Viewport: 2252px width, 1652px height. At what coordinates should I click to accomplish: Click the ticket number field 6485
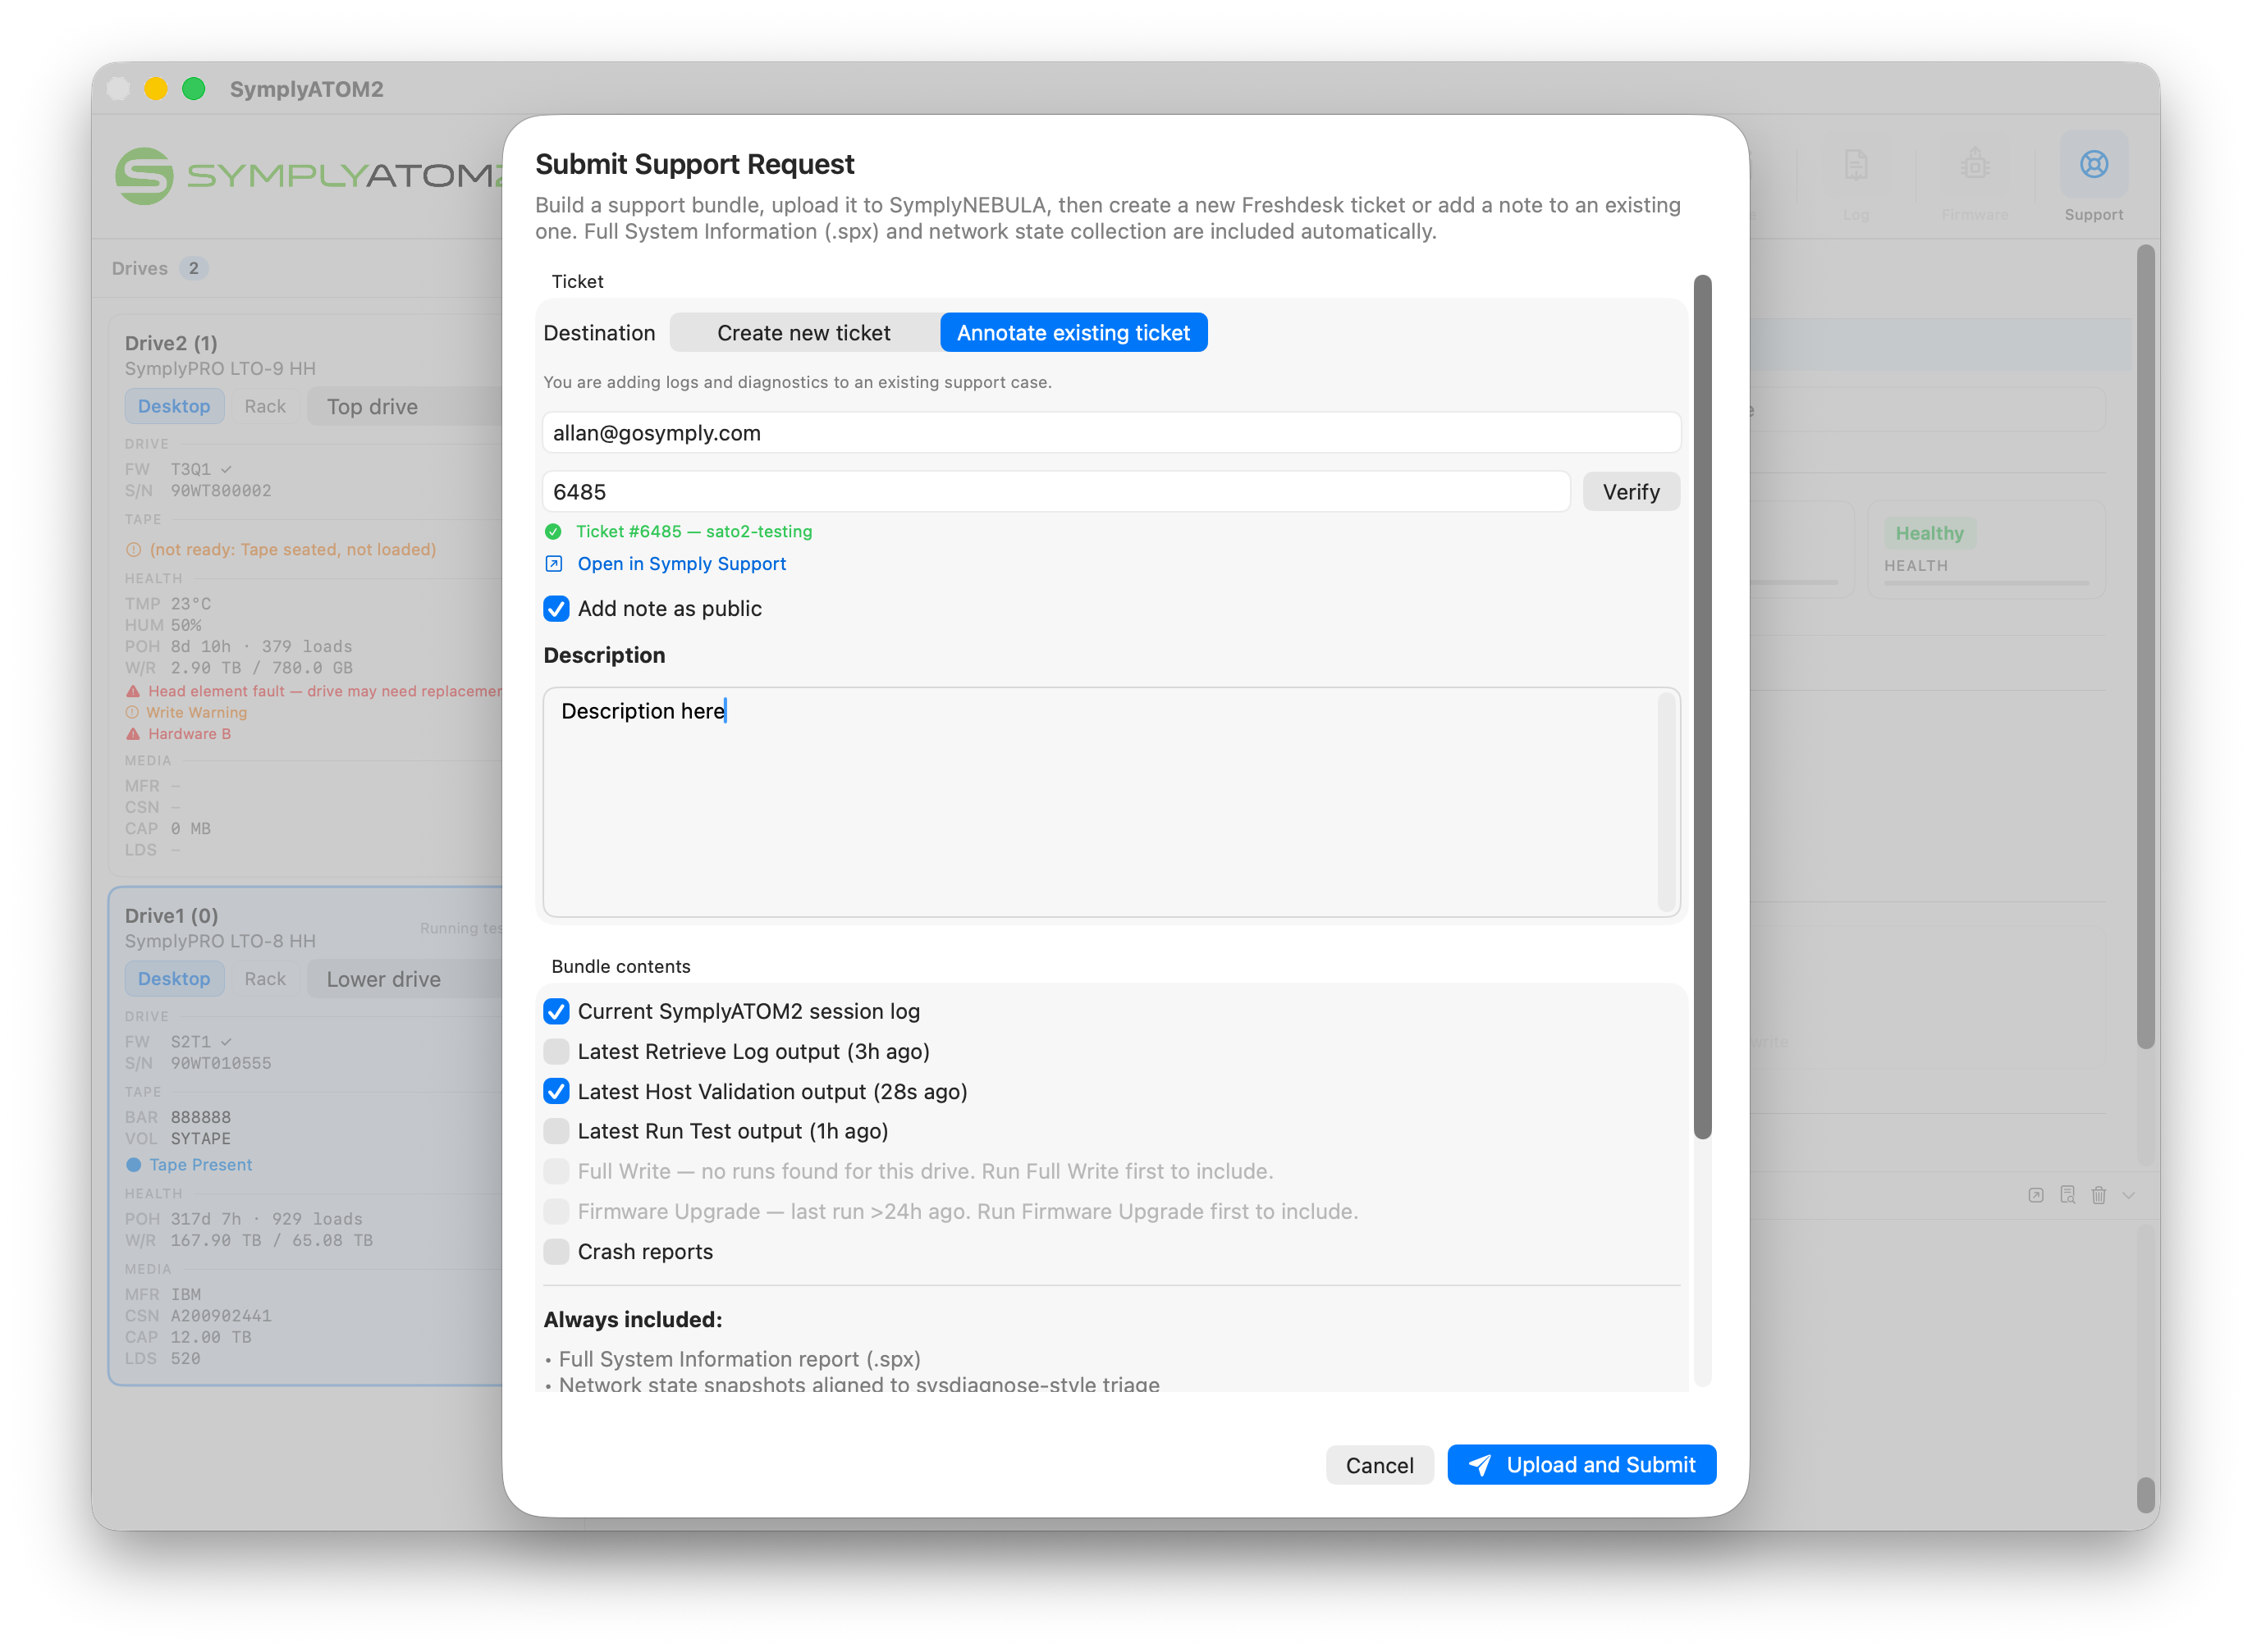pyautogui.click(x=1055, y=492)
